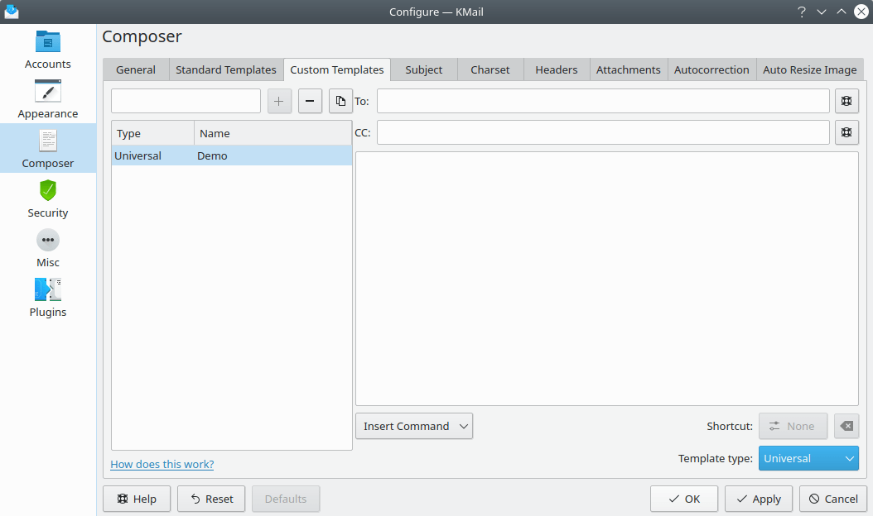Image resolution: width=873 pixels, height=516 pixels.
Task: Click the 'How does this work?' link
Action: pos(162,464)
